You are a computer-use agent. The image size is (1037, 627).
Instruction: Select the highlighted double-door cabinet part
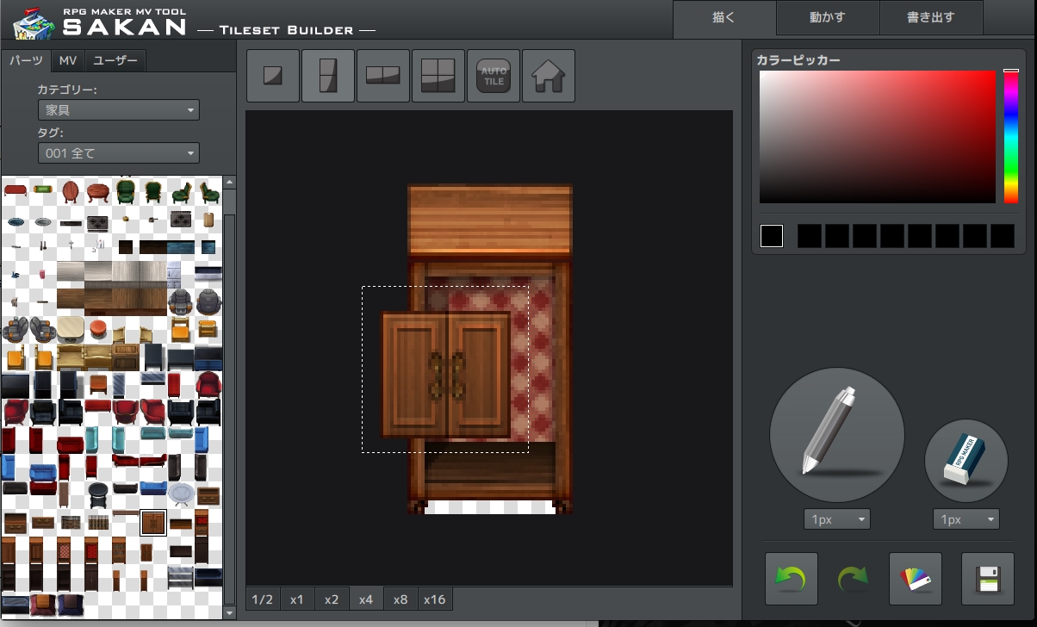coord(152,522)
